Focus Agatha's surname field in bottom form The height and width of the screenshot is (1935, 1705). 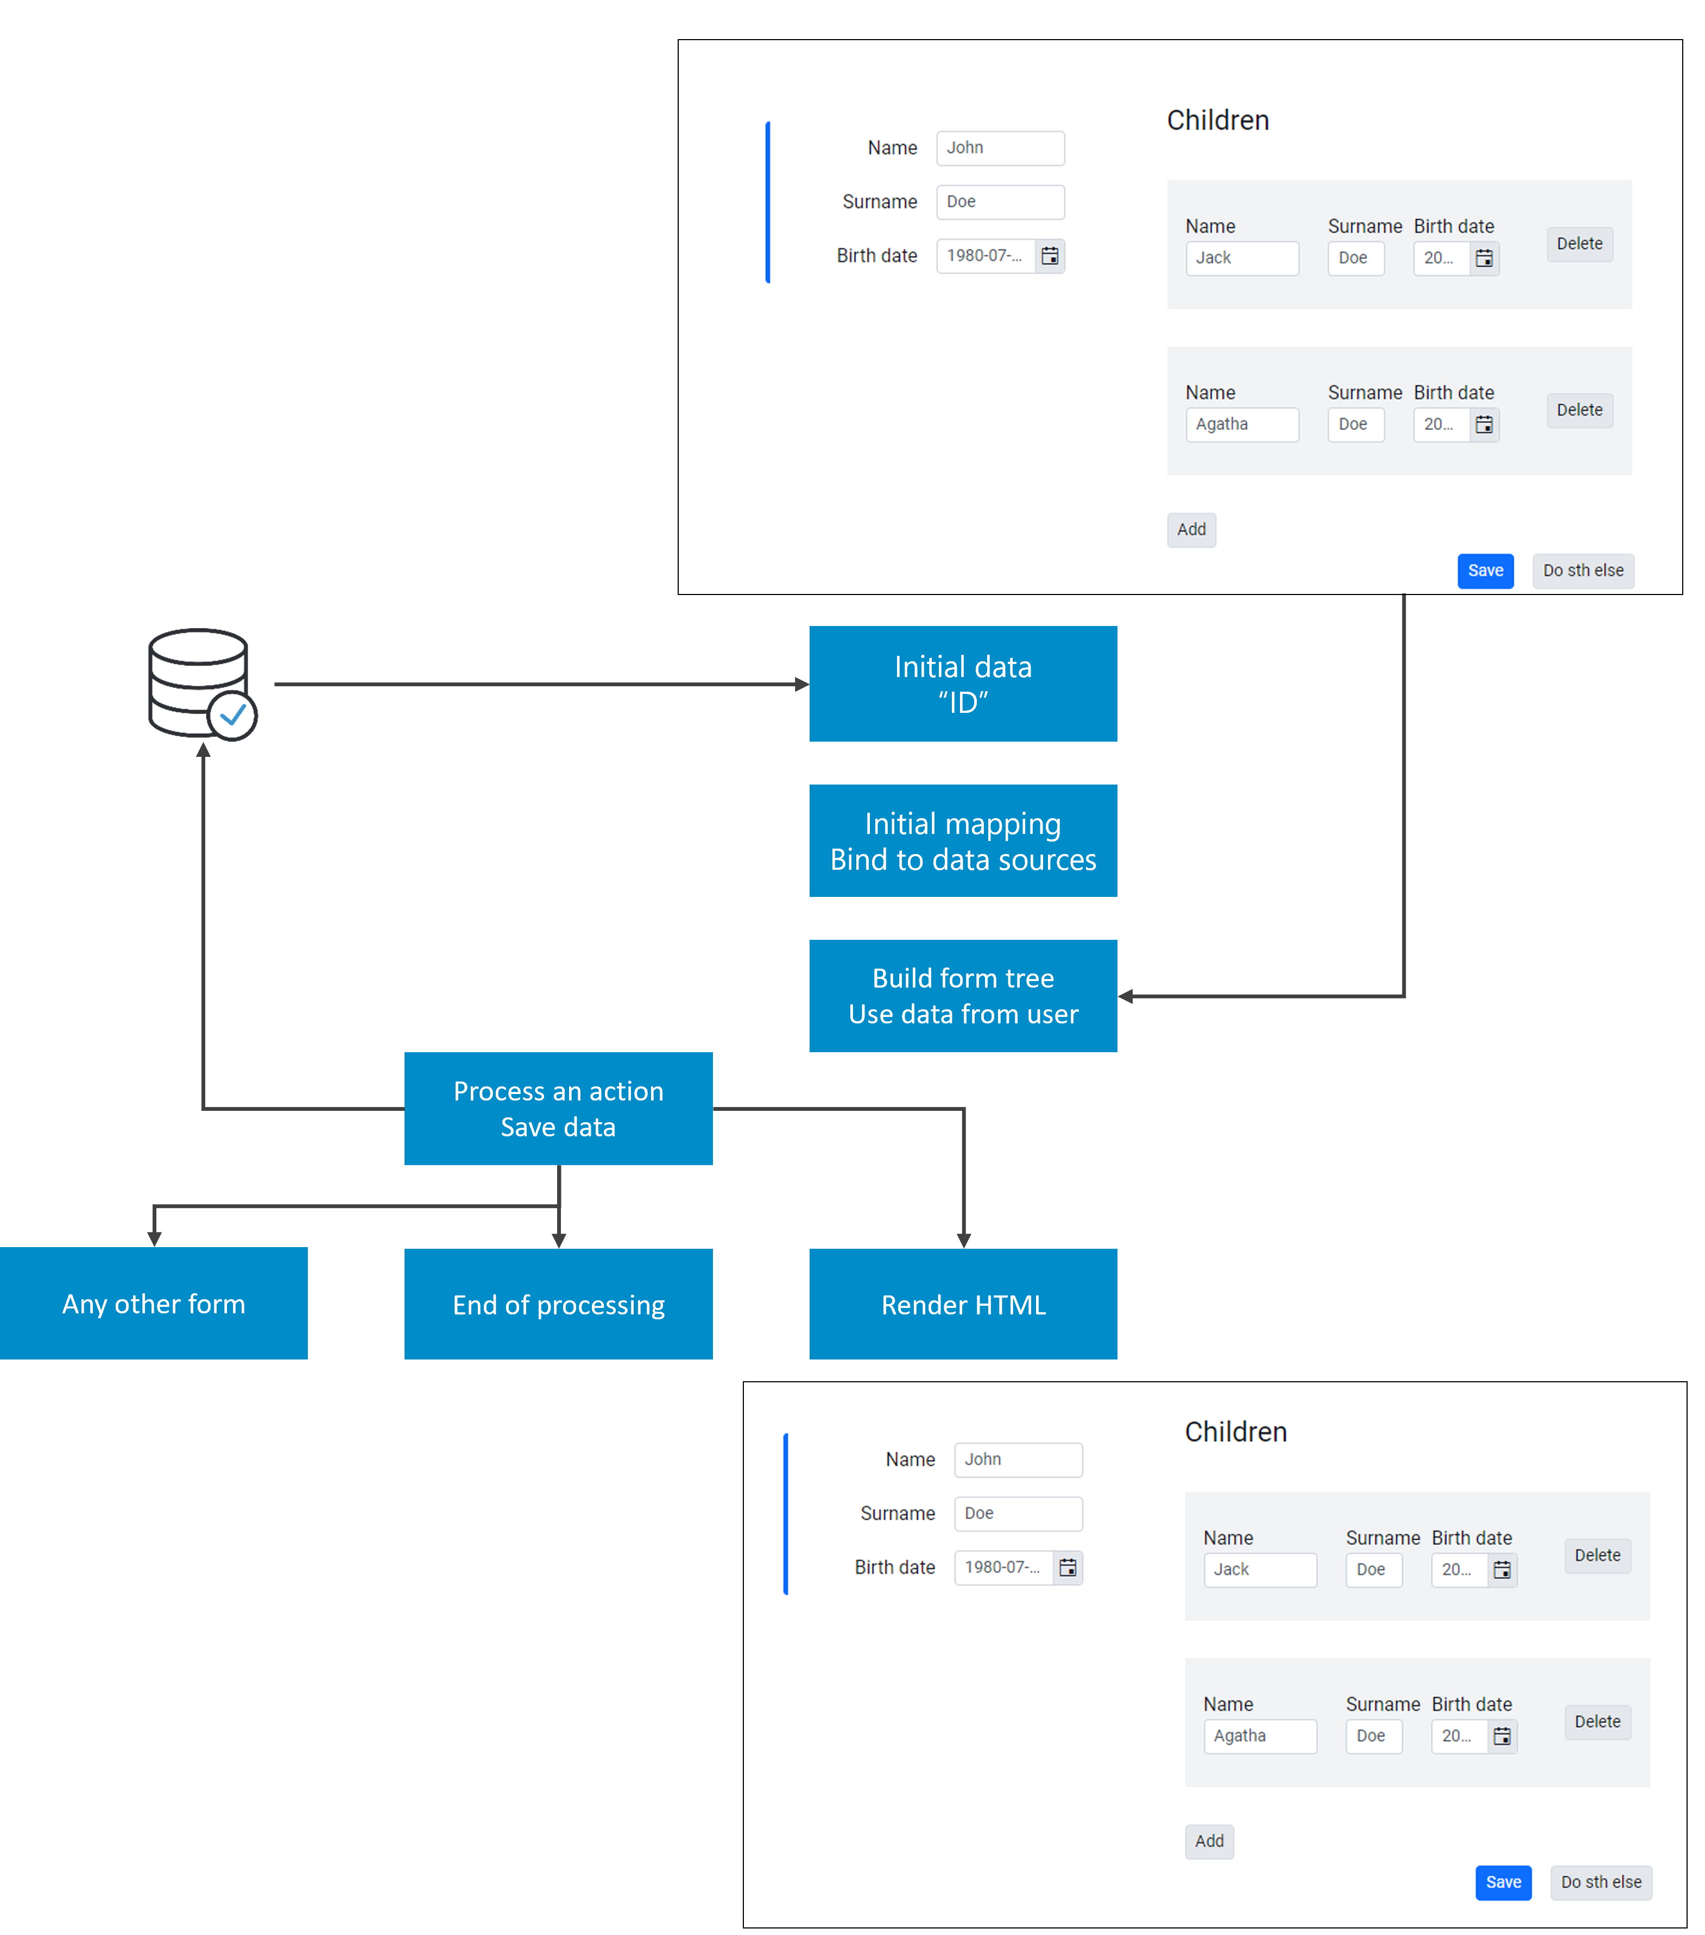tap(1374, 1736)
